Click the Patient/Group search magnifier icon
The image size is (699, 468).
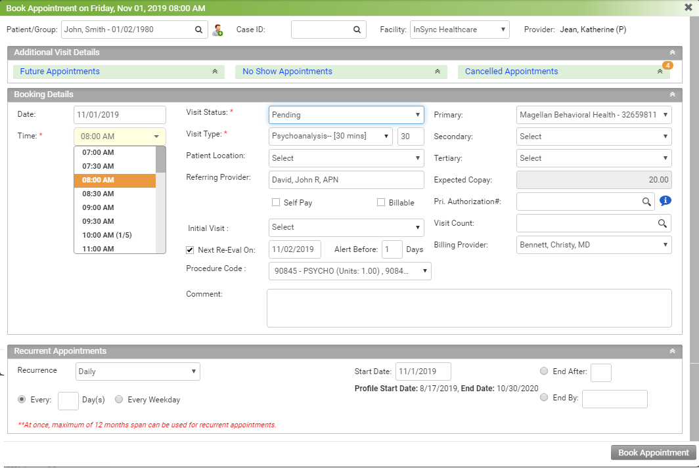pyautogui.click(x=199, y=30)
